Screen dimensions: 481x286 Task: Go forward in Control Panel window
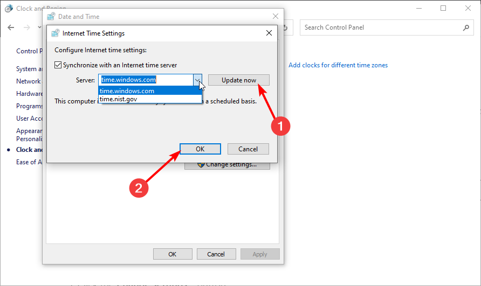pyautogui.click(x=27, y=27)
